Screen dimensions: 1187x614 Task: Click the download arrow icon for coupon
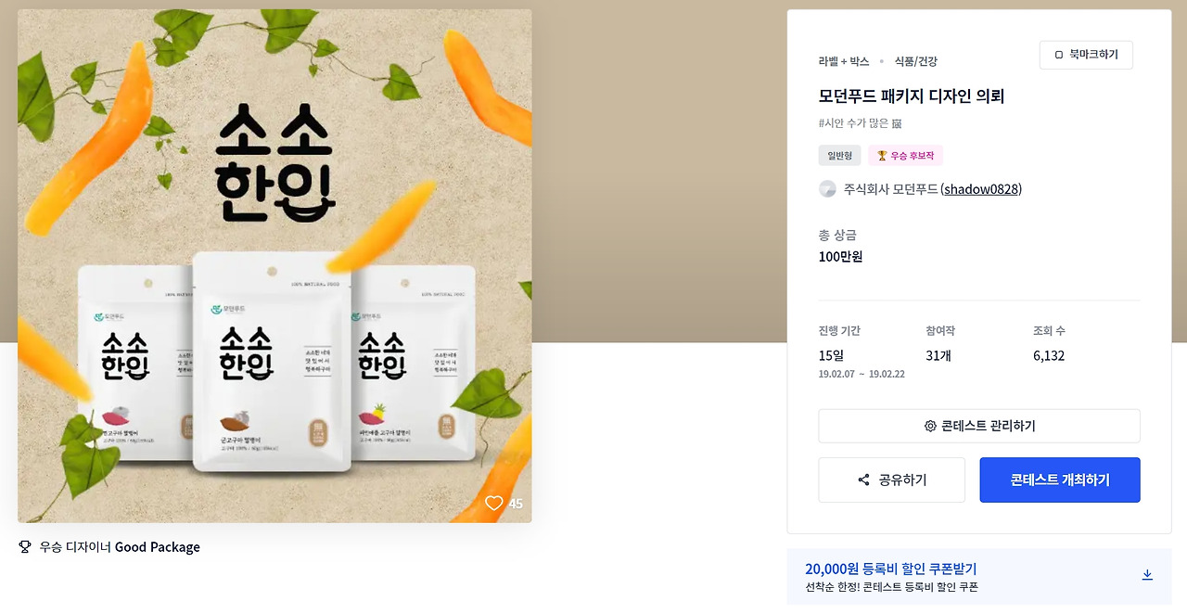pos(1147,575)
